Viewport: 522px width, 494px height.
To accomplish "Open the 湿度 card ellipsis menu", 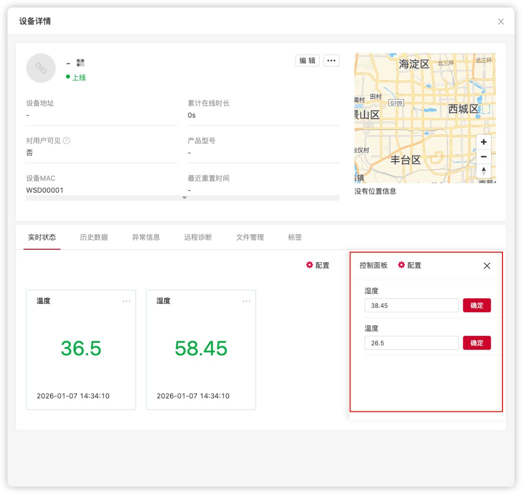I will click(246, 300).
